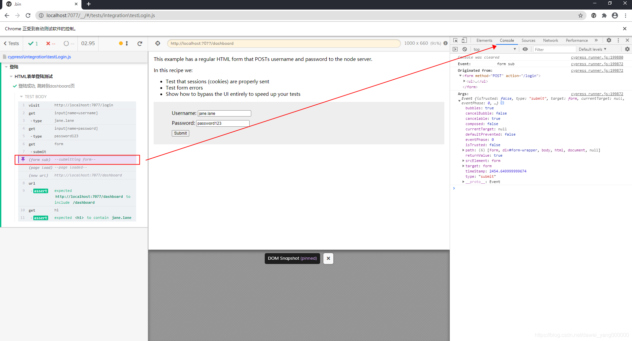Collapse the form element in console
The width and height of the screenshot is (632, 341).
(460, 76)
